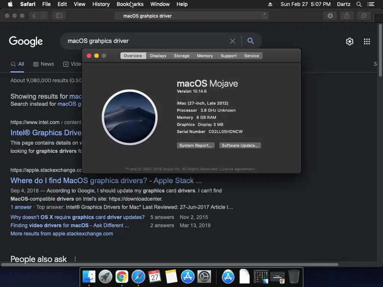383x287 pixels.
Task: Show Safari downloads
Action: pyautogui.click(x=330, y=16)
